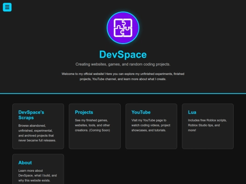Click the Scraps card description about abandoned projects
Image resolution: width=246 pixels, height=184 pixels.
37,133
